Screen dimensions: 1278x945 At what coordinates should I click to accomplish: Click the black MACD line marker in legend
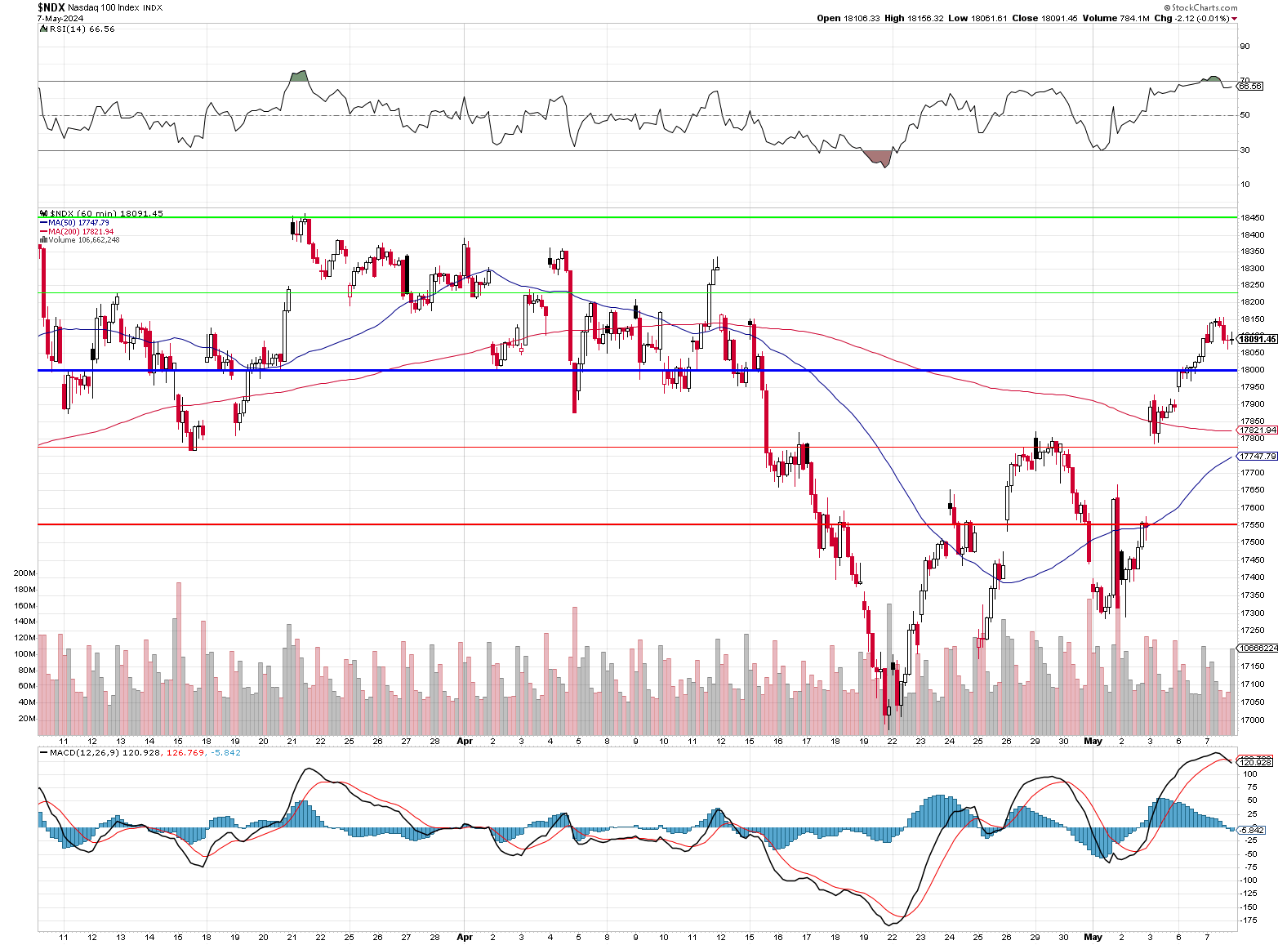[x=43, y=753]
